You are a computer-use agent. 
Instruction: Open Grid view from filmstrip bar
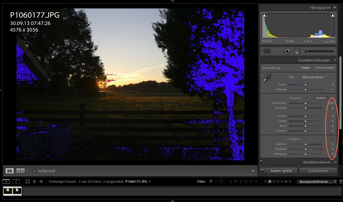pyautogui.click(x=27, y=182)
